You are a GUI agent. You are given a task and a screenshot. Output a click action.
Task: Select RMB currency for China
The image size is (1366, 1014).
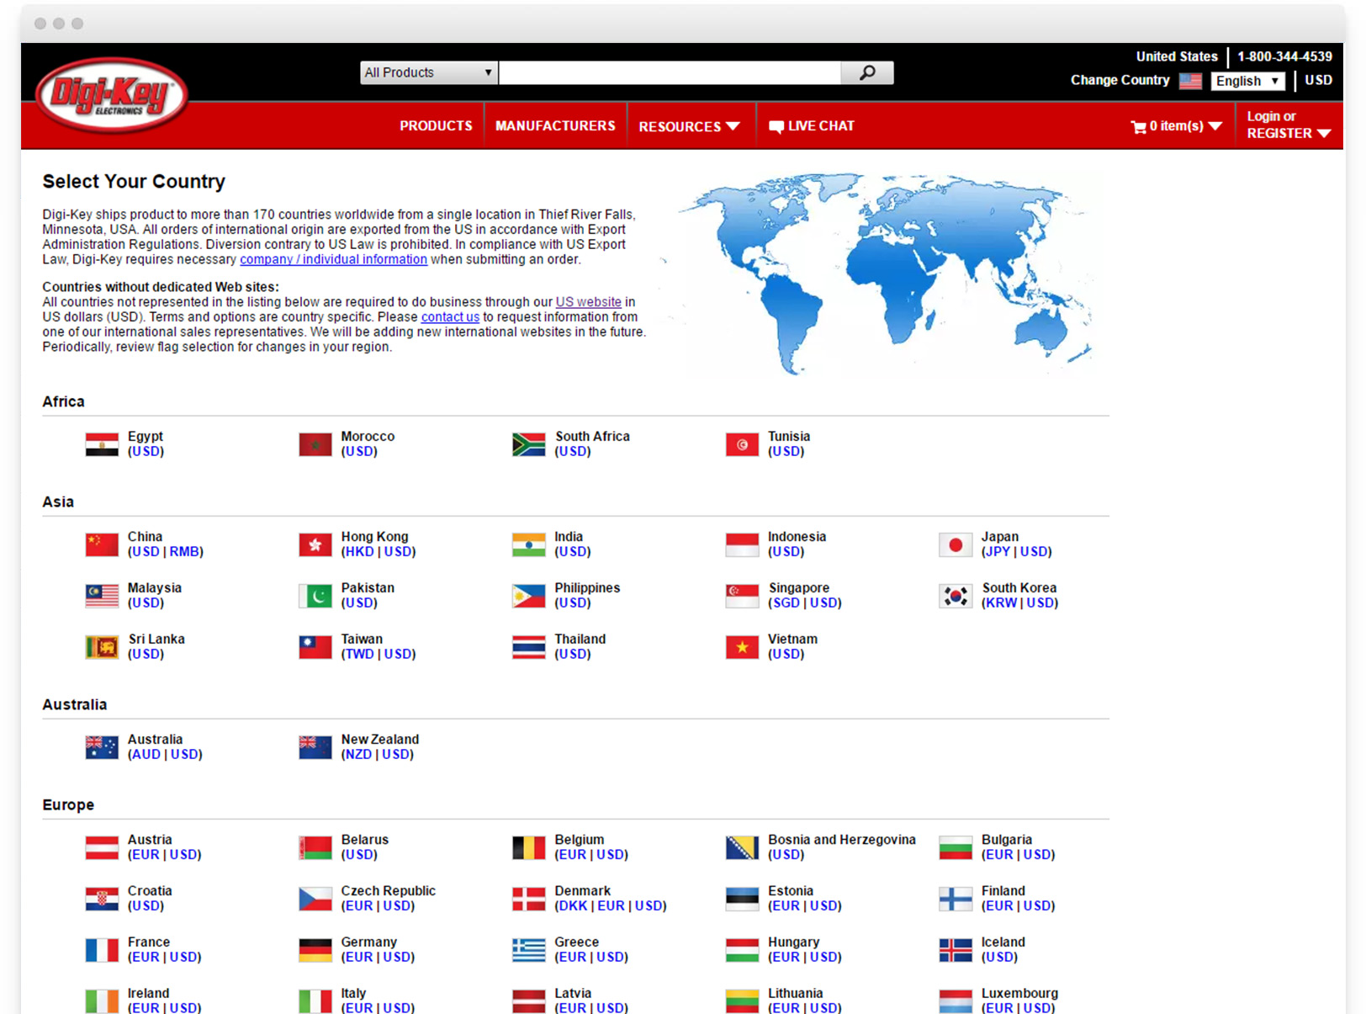(184, 552)
